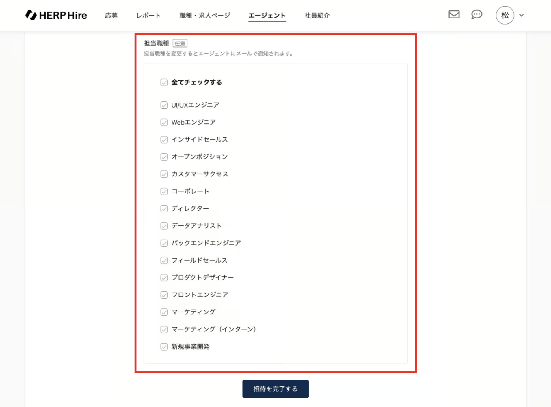The image size is (551, 407).
Task: Check the 新規事業開発 checkbox
Action: pyautogui.click(x=164, y=347)
